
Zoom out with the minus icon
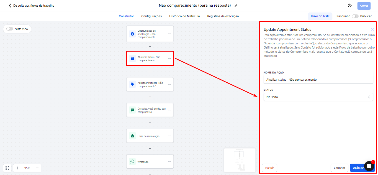coord(37,168)
